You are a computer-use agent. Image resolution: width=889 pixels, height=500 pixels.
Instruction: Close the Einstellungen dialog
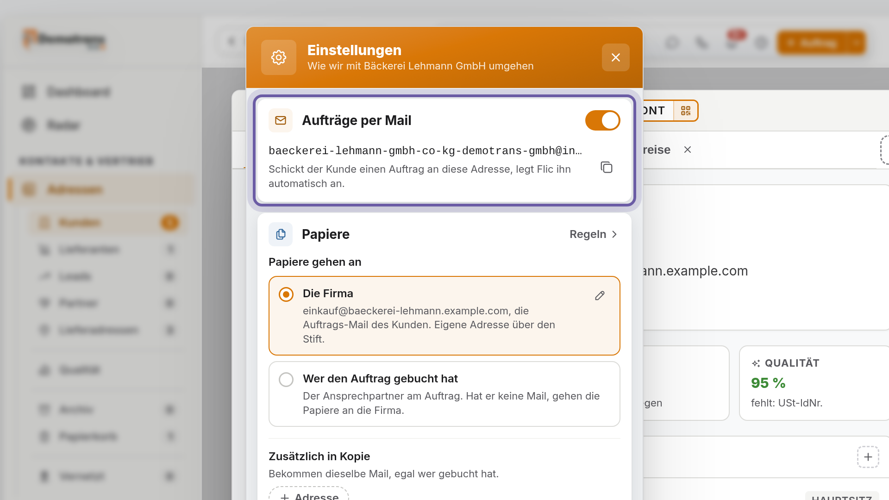615,57
